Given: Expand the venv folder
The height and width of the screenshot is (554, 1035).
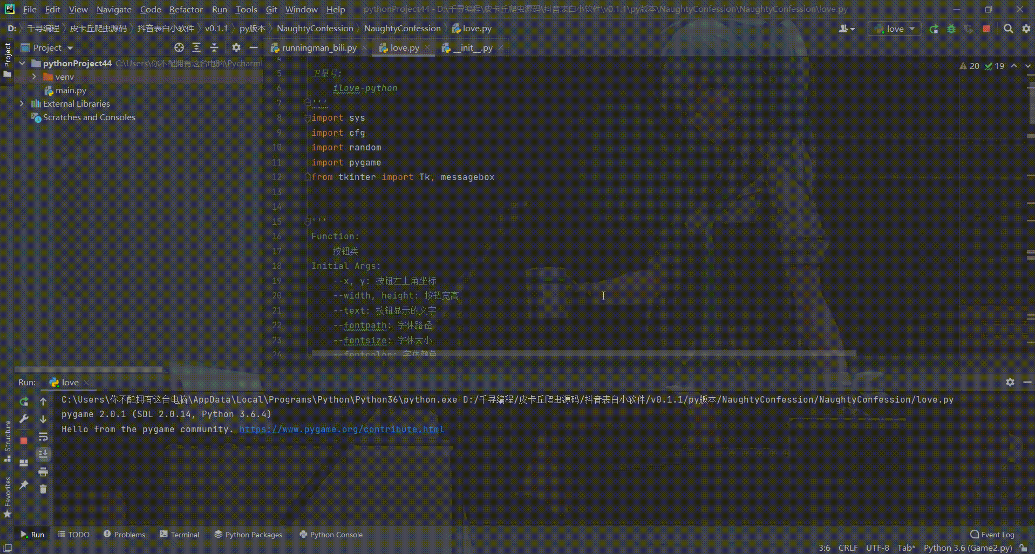Looking at the screenshot, I should (34, 77).
